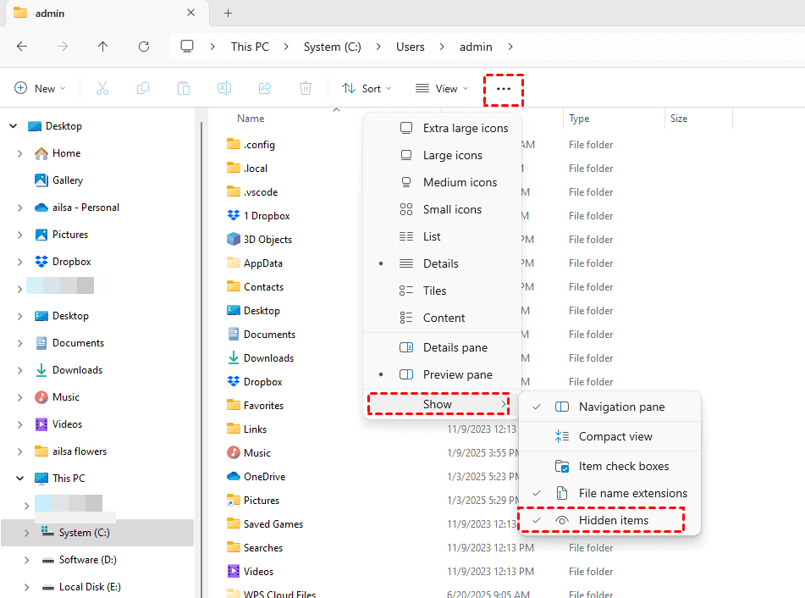
Task: Collapse the This PC tree node
Action: pos(14,479)
